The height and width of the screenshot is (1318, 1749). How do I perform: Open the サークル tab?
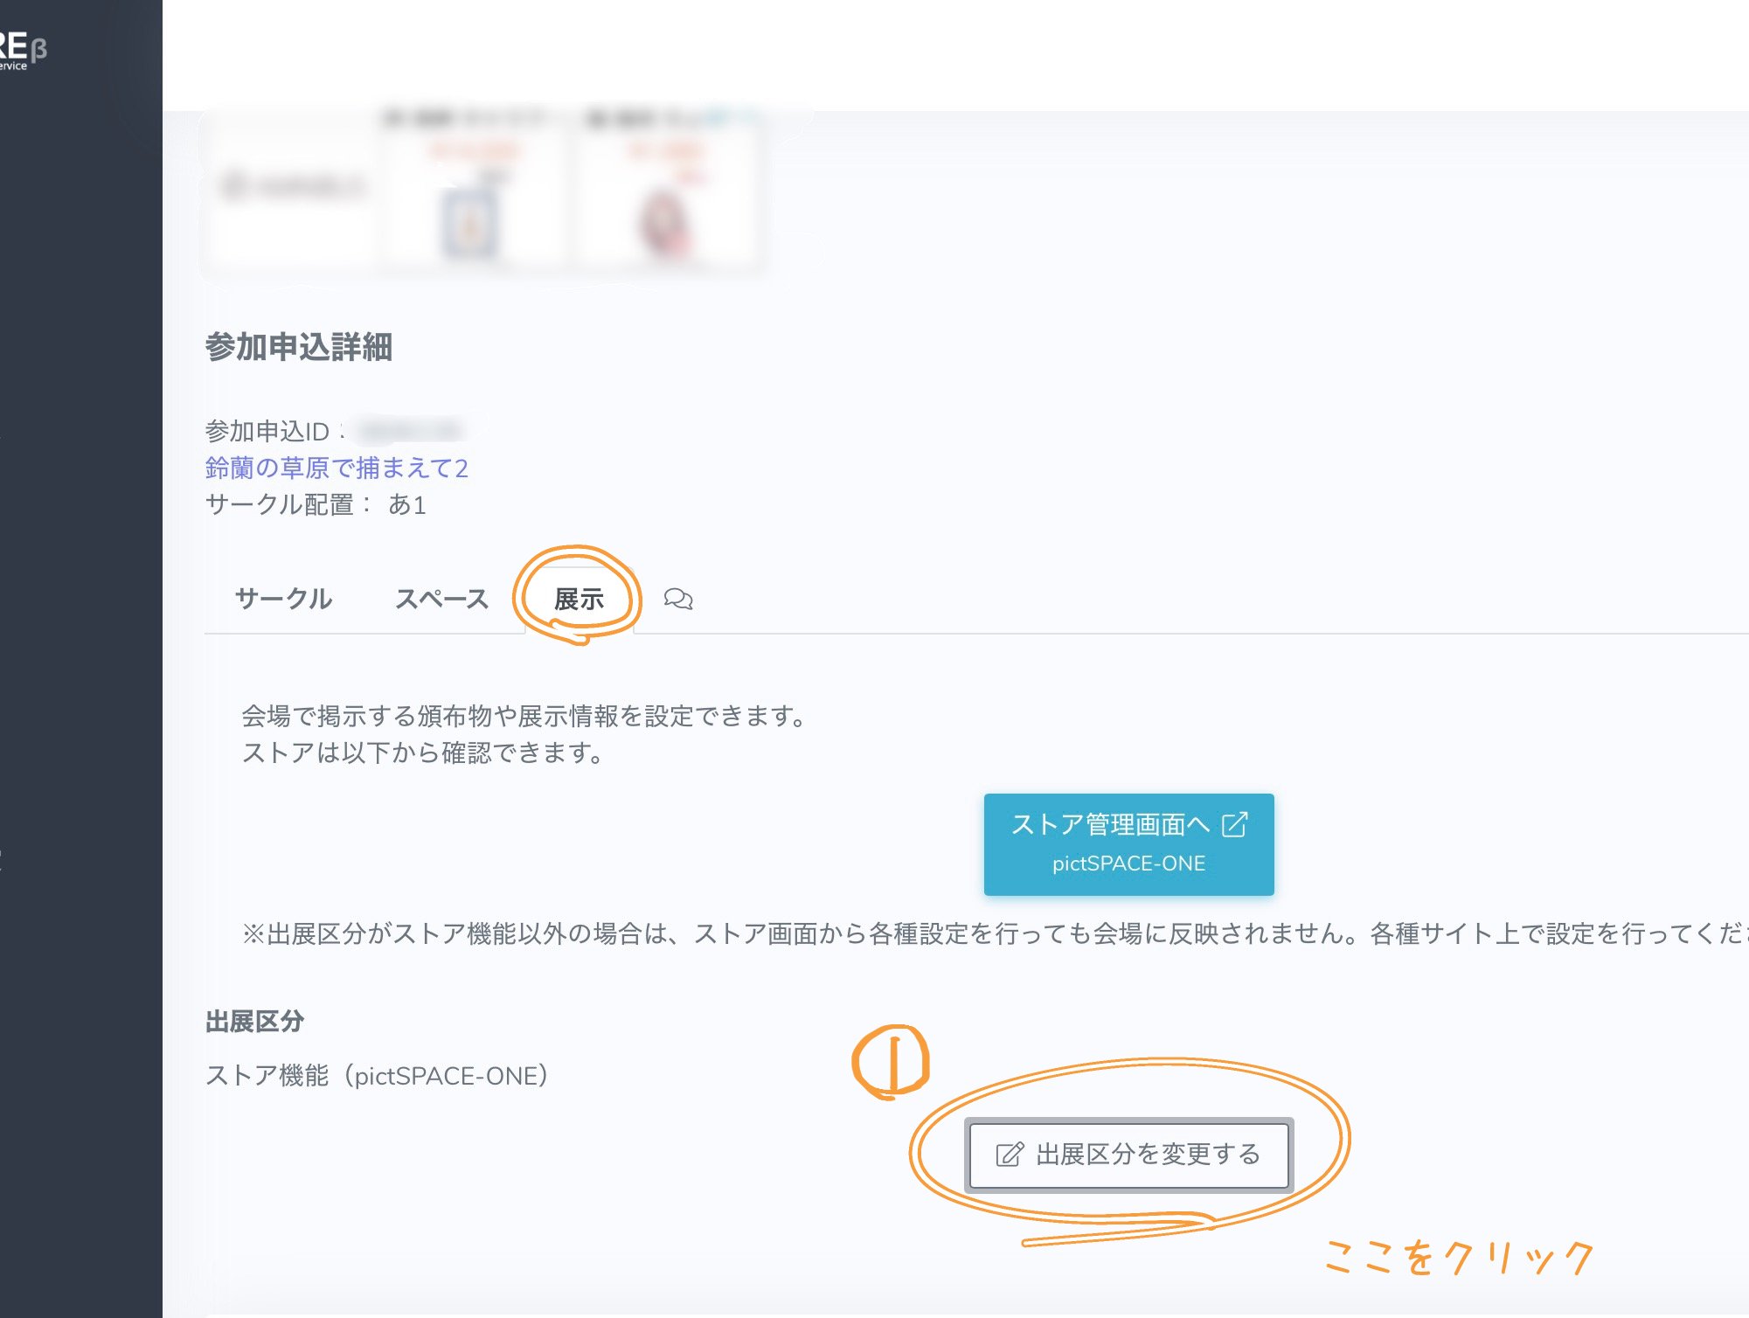click(x=282, y=600)
